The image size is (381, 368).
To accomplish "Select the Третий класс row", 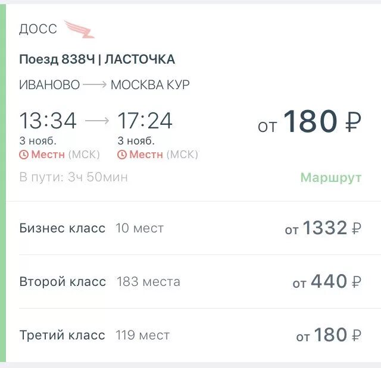I will point(190,335).
